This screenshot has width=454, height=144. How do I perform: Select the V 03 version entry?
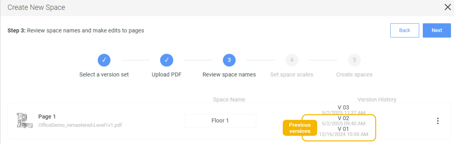tap(343, 108)
